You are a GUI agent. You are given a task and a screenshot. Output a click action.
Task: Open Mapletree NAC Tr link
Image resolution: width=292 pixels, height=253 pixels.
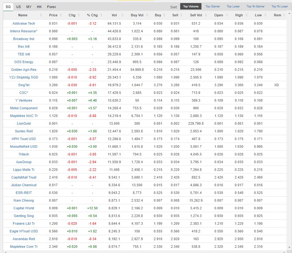(24, 116)
